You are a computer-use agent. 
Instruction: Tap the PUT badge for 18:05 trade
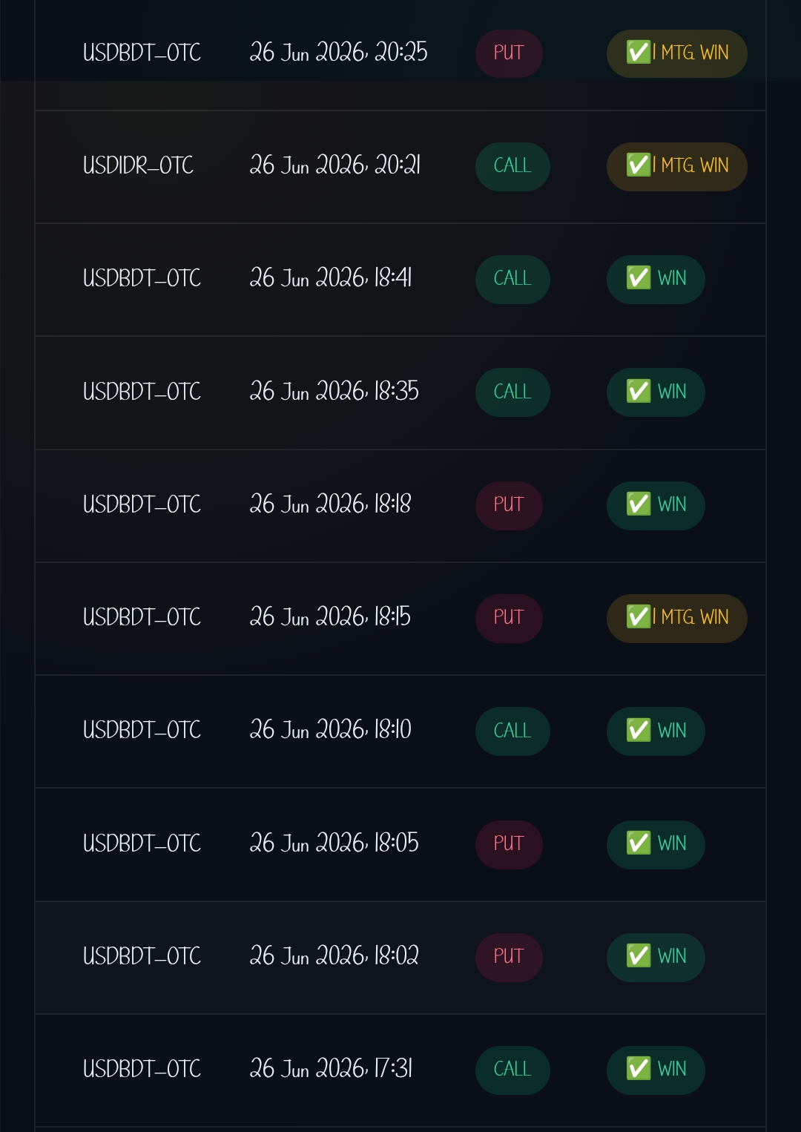click(509, 844)
